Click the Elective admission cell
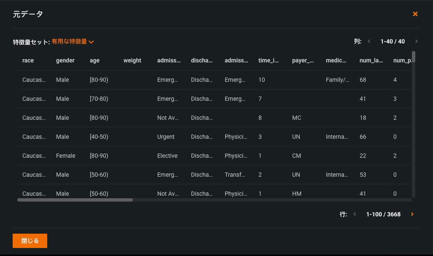Viewport: 433px width, 256px height. [167, 156]
